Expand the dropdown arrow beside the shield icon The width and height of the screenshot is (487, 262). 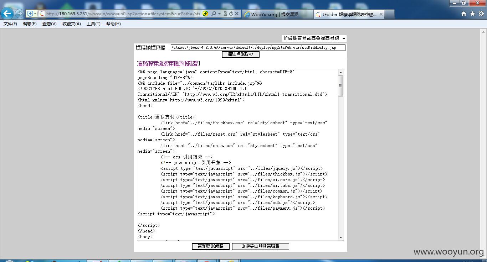35,14
